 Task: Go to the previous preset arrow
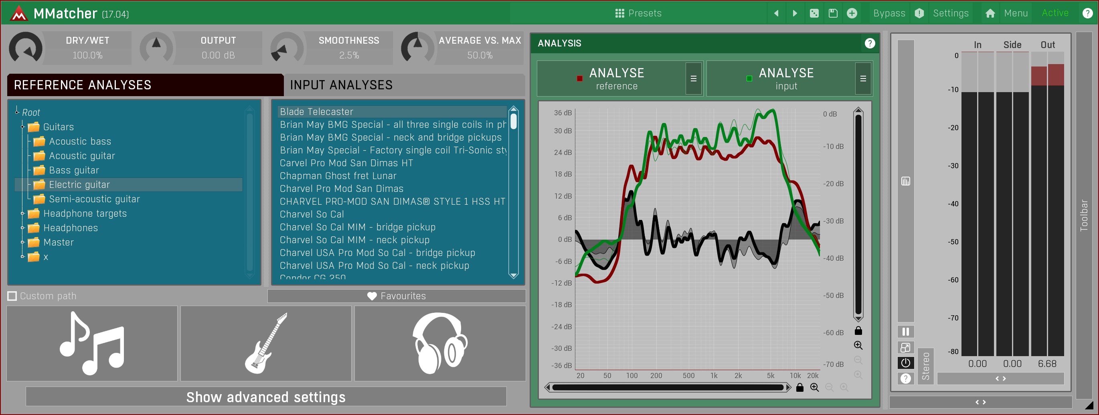coord(777,13)
